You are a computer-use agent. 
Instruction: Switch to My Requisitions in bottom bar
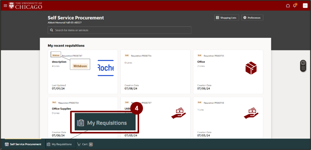pos(61,144)
